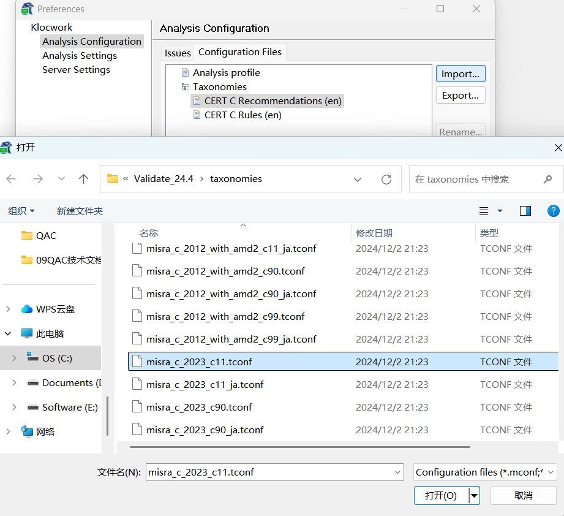This screenshot has height=516, width=564.
Task: Click Import... in Preferences window
Action: [x=461, y=74]
